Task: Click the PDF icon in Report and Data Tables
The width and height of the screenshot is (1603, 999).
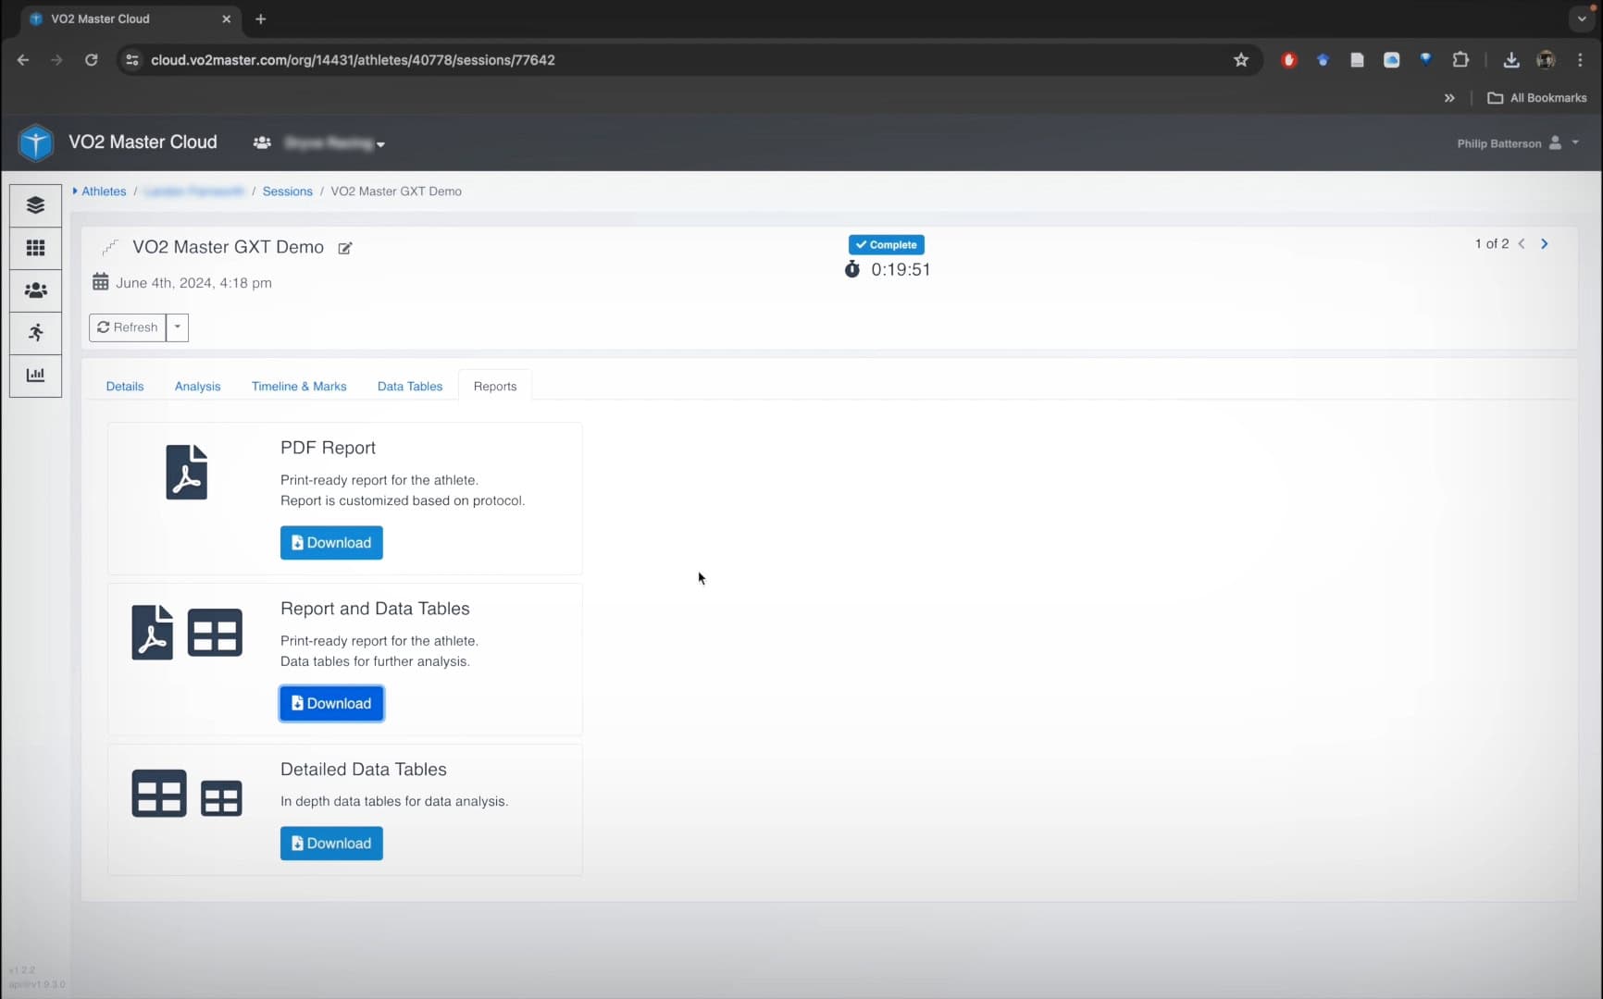Action: (152, 632)
